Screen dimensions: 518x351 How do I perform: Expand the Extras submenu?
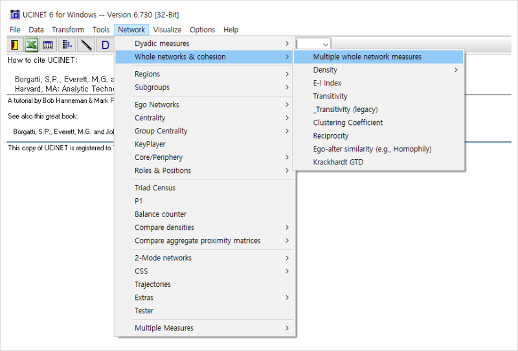[205, 297]
